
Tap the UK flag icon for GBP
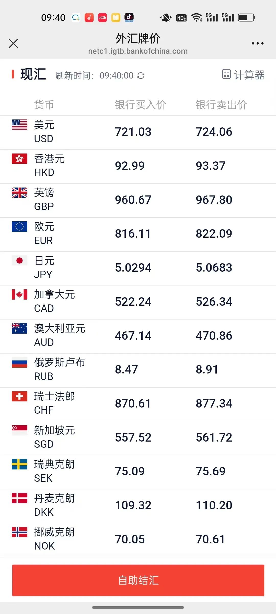[19, 193]
